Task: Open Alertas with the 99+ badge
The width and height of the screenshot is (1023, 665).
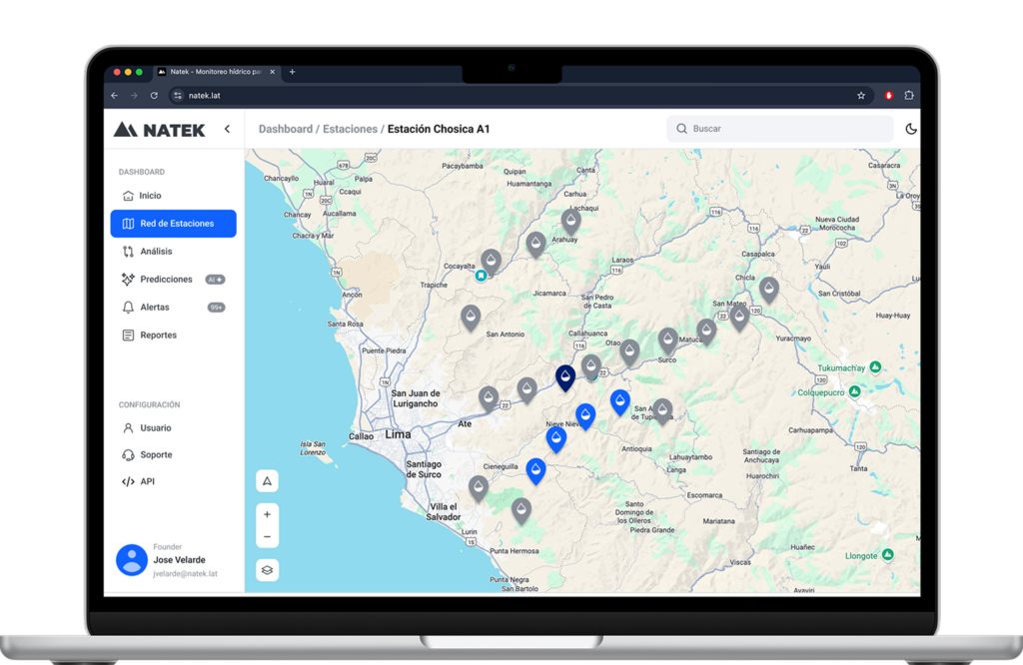Action: click(155, 308)
